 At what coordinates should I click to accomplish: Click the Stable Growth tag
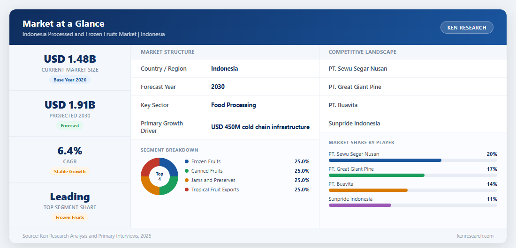(70, 171)
